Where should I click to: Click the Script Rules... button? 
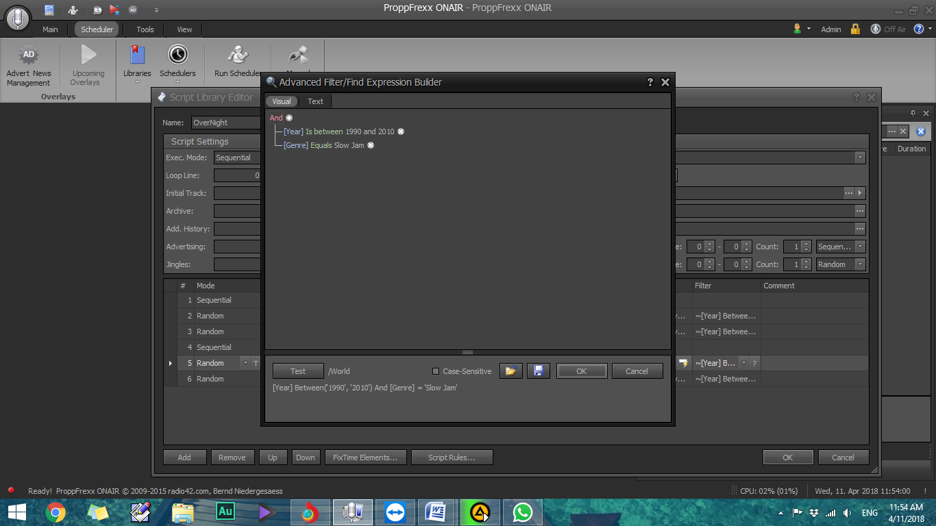click(452, 458)
